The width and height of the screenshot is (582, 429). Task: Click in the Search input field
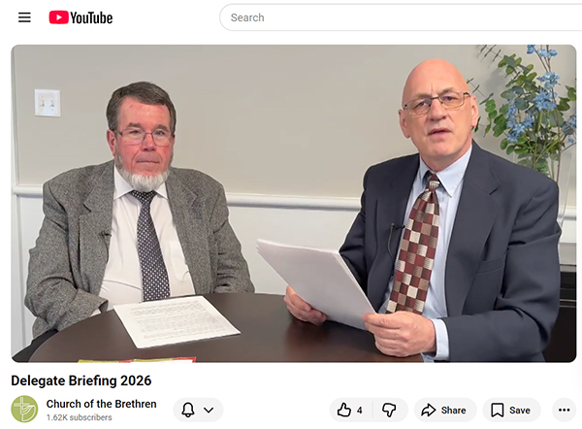[401, 17]
